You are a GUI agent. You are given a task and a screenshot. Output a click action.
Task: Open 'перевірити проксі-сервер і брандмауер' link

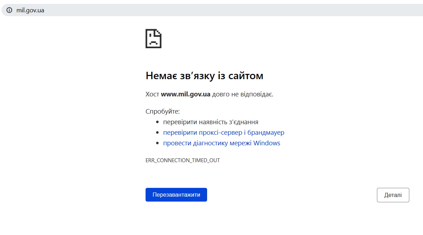[x=224, y=133]
